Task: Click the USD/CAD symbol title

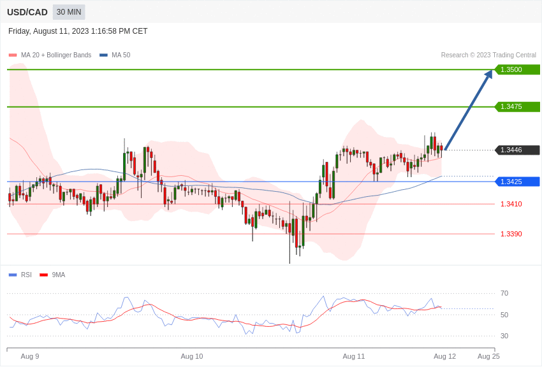Action: click(27, 13)
